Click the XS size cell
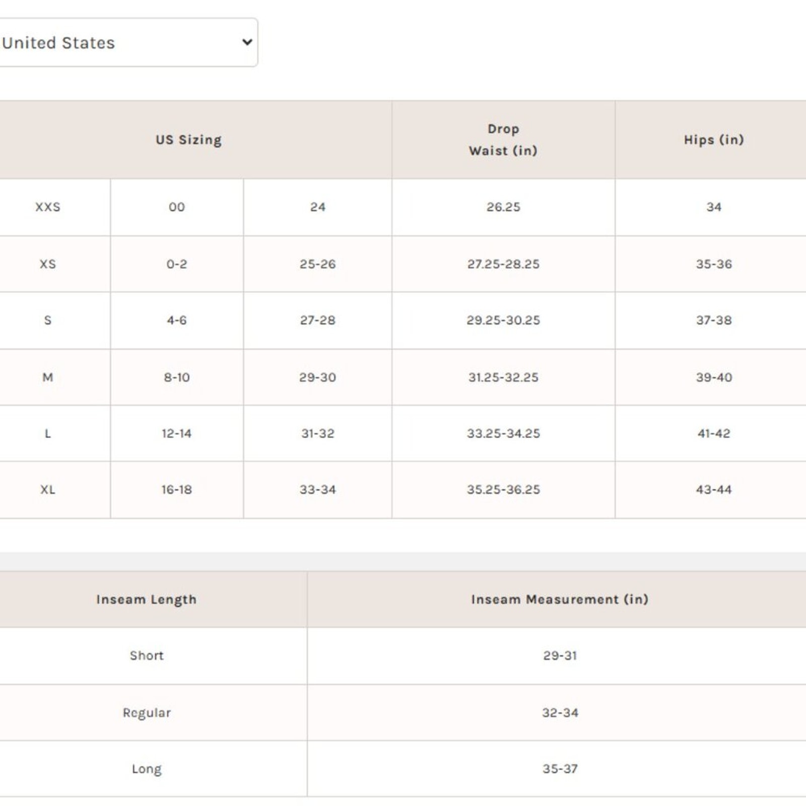 point(48,264)
